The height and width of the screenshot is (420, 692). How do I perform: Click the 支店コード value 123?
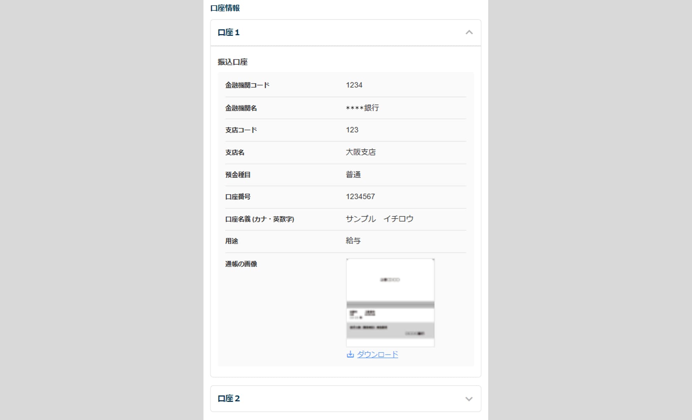click(x=352, y=130)
